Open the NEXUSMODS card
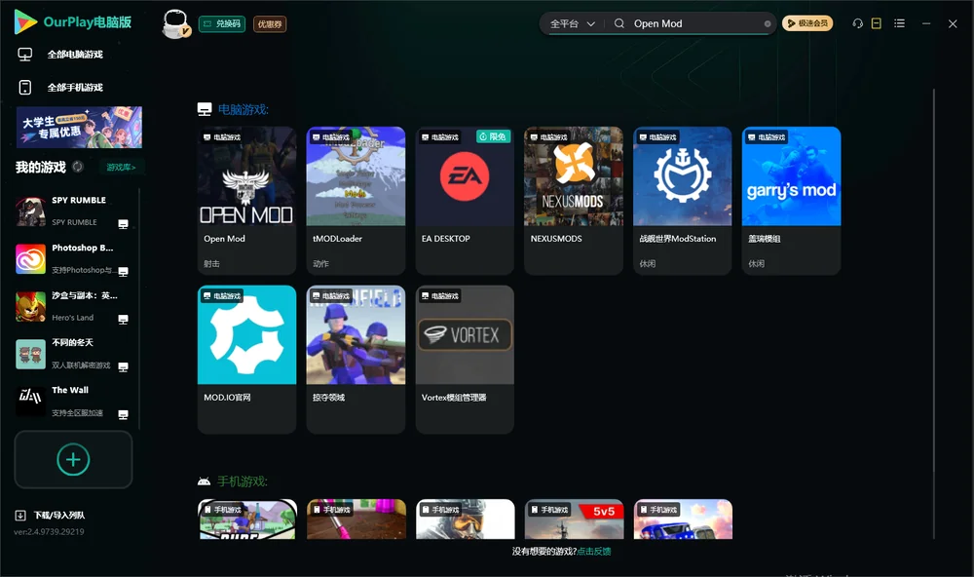The width and height of the screenshot is (974, 577). pyautogui.click(x=574, y=200)
